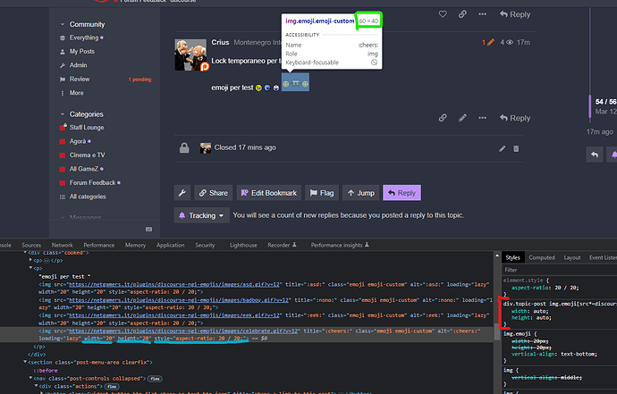Reply to the upper post beside the heart
617x394 pixels.
pyautogui.click(x=515, y=14)
